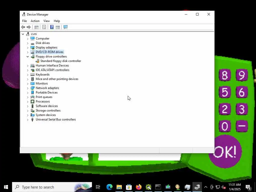The width and height of the screenshot is (256, 192).
Task: Select the 'System devices' label
Action: pos(46,115)
